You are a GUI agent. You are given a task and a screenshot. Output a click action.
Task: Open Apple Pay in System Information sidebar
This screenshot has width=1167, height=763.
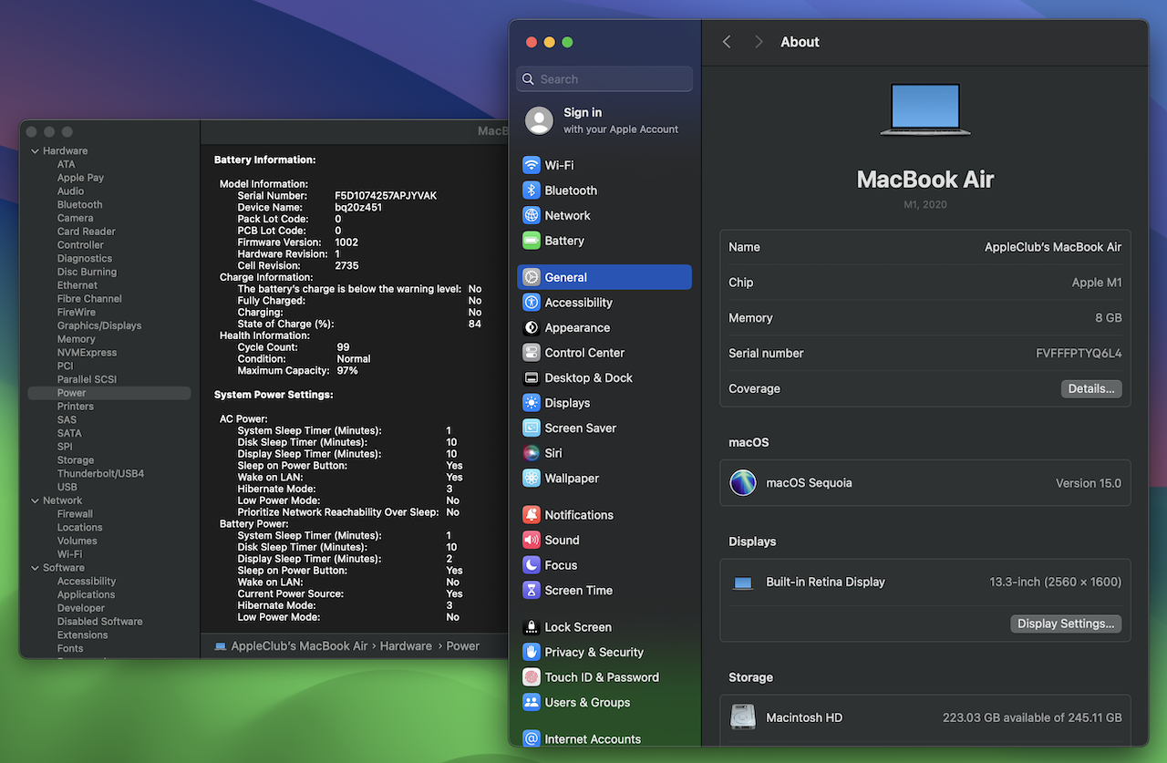coord(81,178)
